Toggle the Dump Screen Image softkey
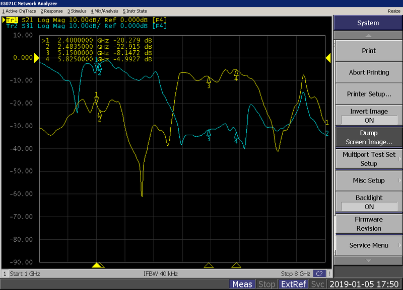The image size is (403, 290). pyautogui.click(x=368, y=137)
